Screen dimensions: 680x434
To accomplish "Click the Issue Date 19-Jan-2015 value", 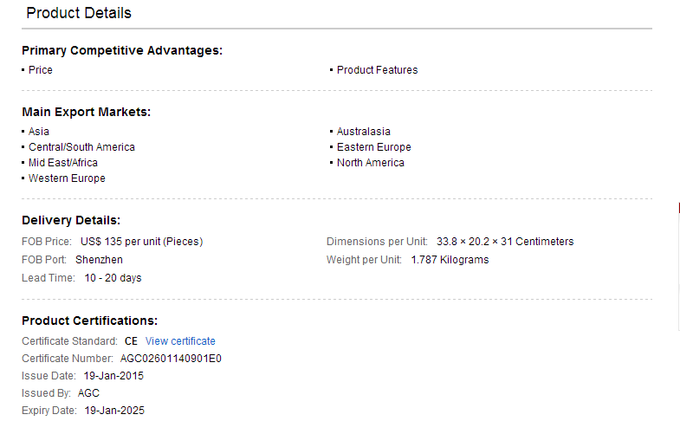I will click(113, 376).
